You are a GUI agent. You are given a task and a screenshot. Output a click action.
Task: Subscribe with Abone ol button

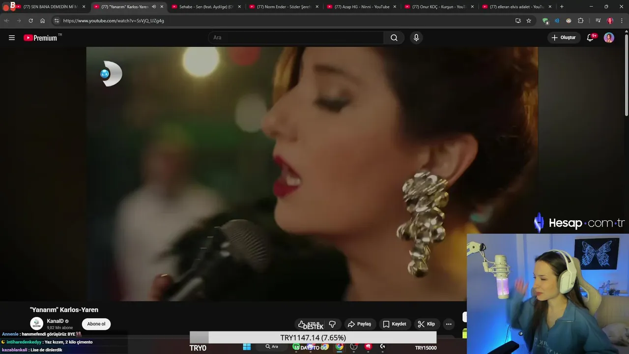[x=96, y=324]
